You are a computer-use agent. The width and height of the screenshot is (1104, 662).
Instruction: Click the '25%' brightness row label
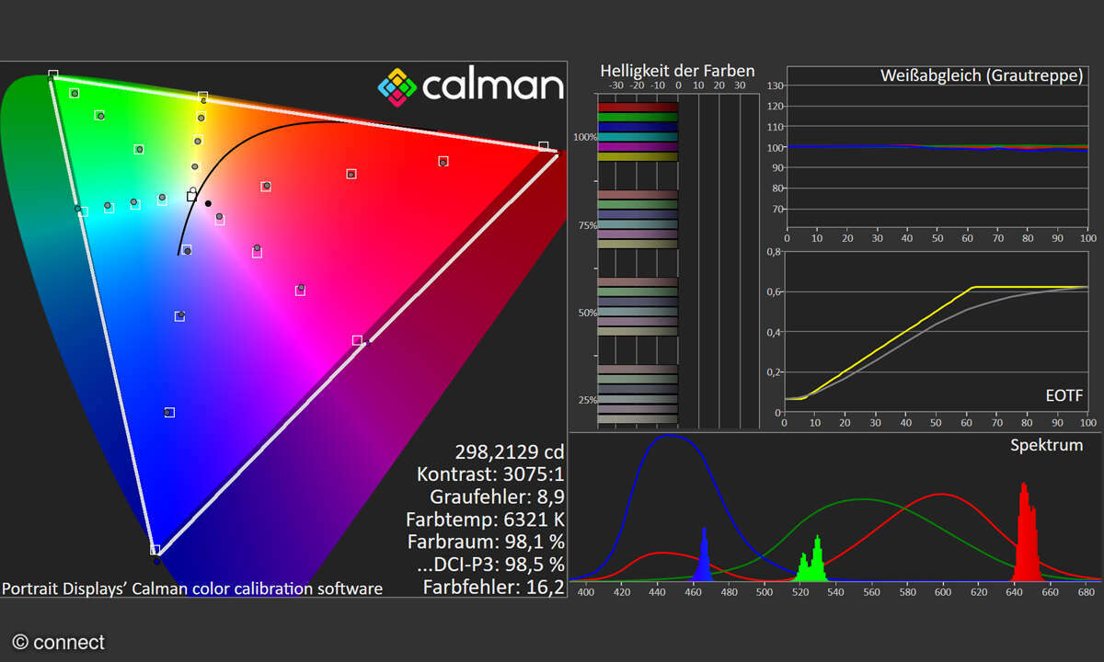586,400
